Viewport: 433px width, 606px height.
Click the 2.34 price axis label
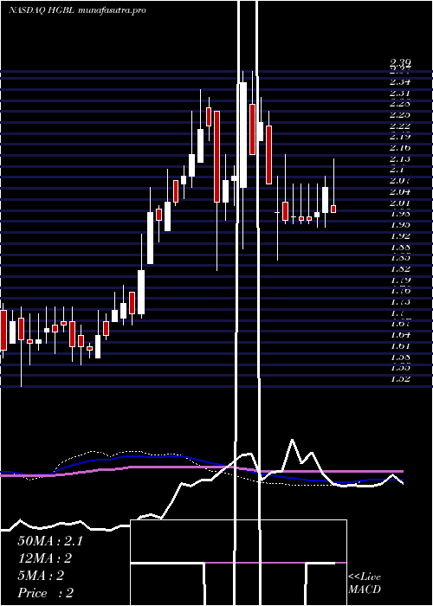coord(400,82)
